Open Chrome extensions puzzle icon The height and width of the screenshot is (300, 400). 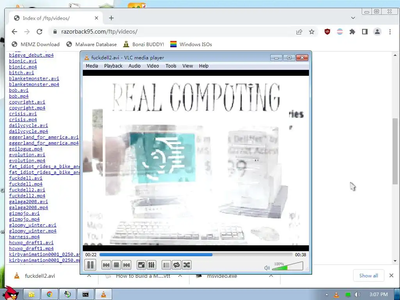tap(352, 32)
